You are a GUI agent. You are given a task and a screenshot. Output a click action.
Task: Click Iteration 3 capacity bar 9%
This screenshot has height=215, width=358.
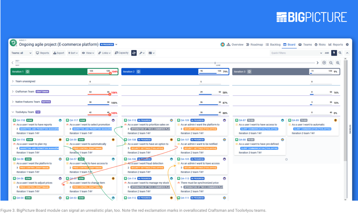(x=324, y=72)
